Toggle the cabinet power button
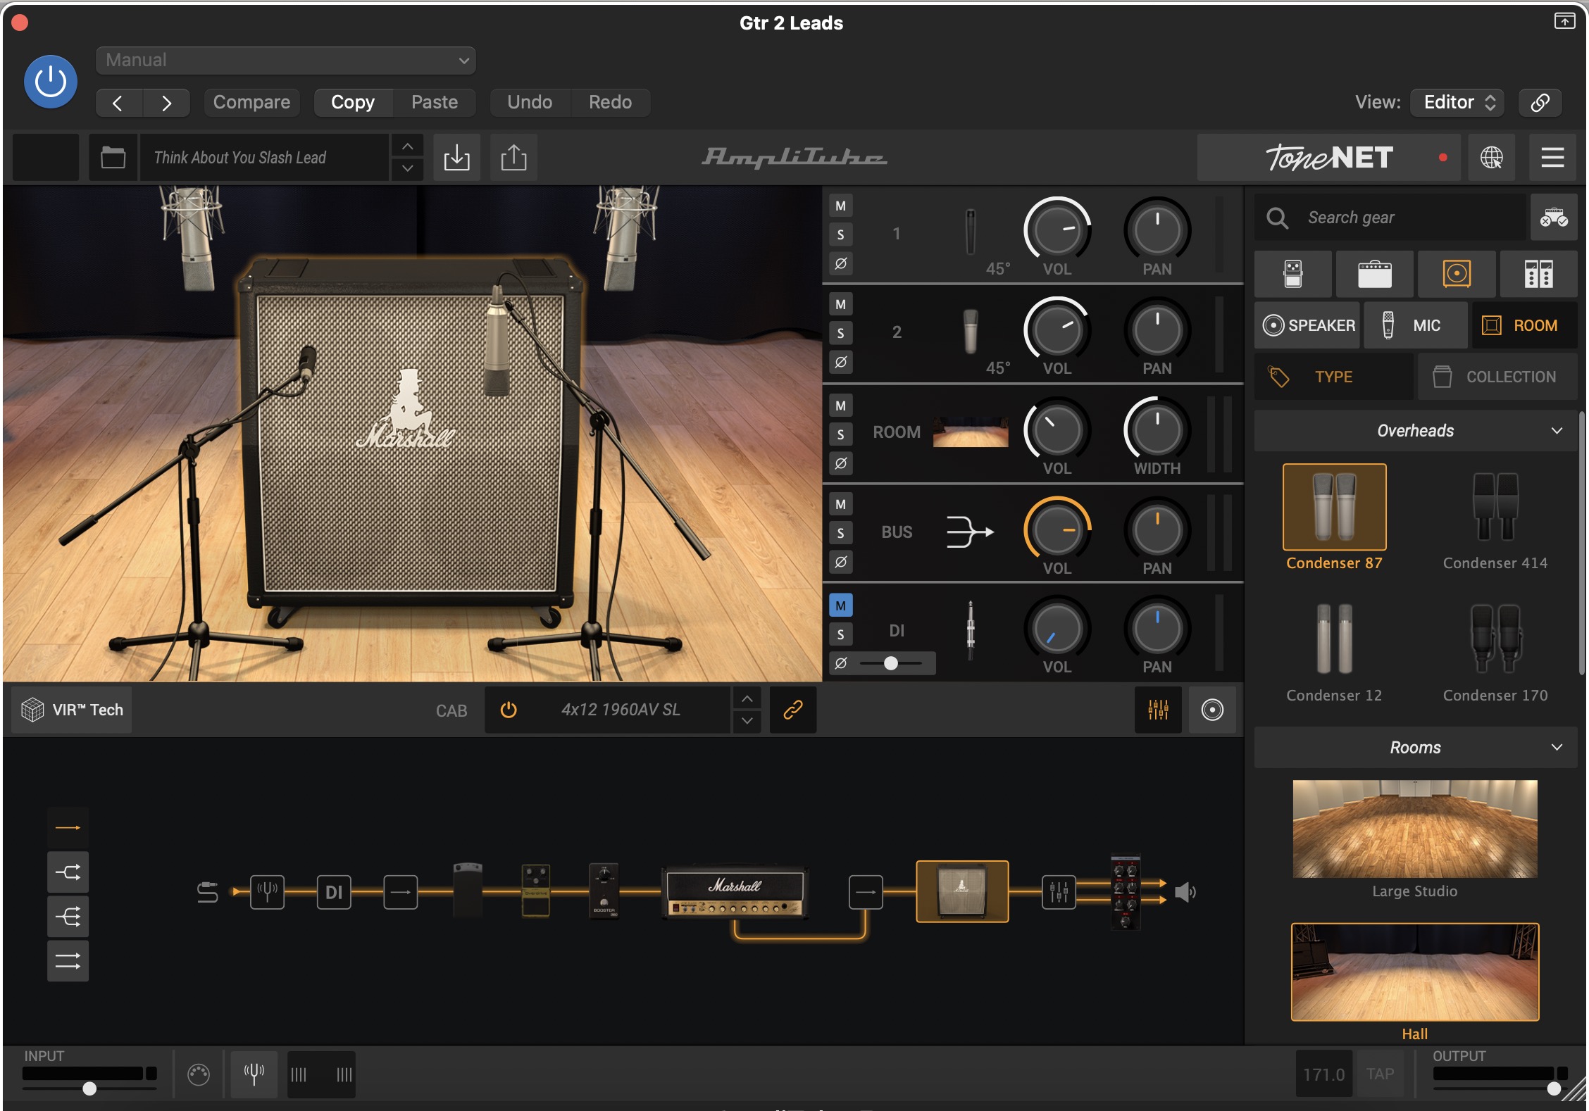The image size is (1589, 1111). tap(508, 710)
